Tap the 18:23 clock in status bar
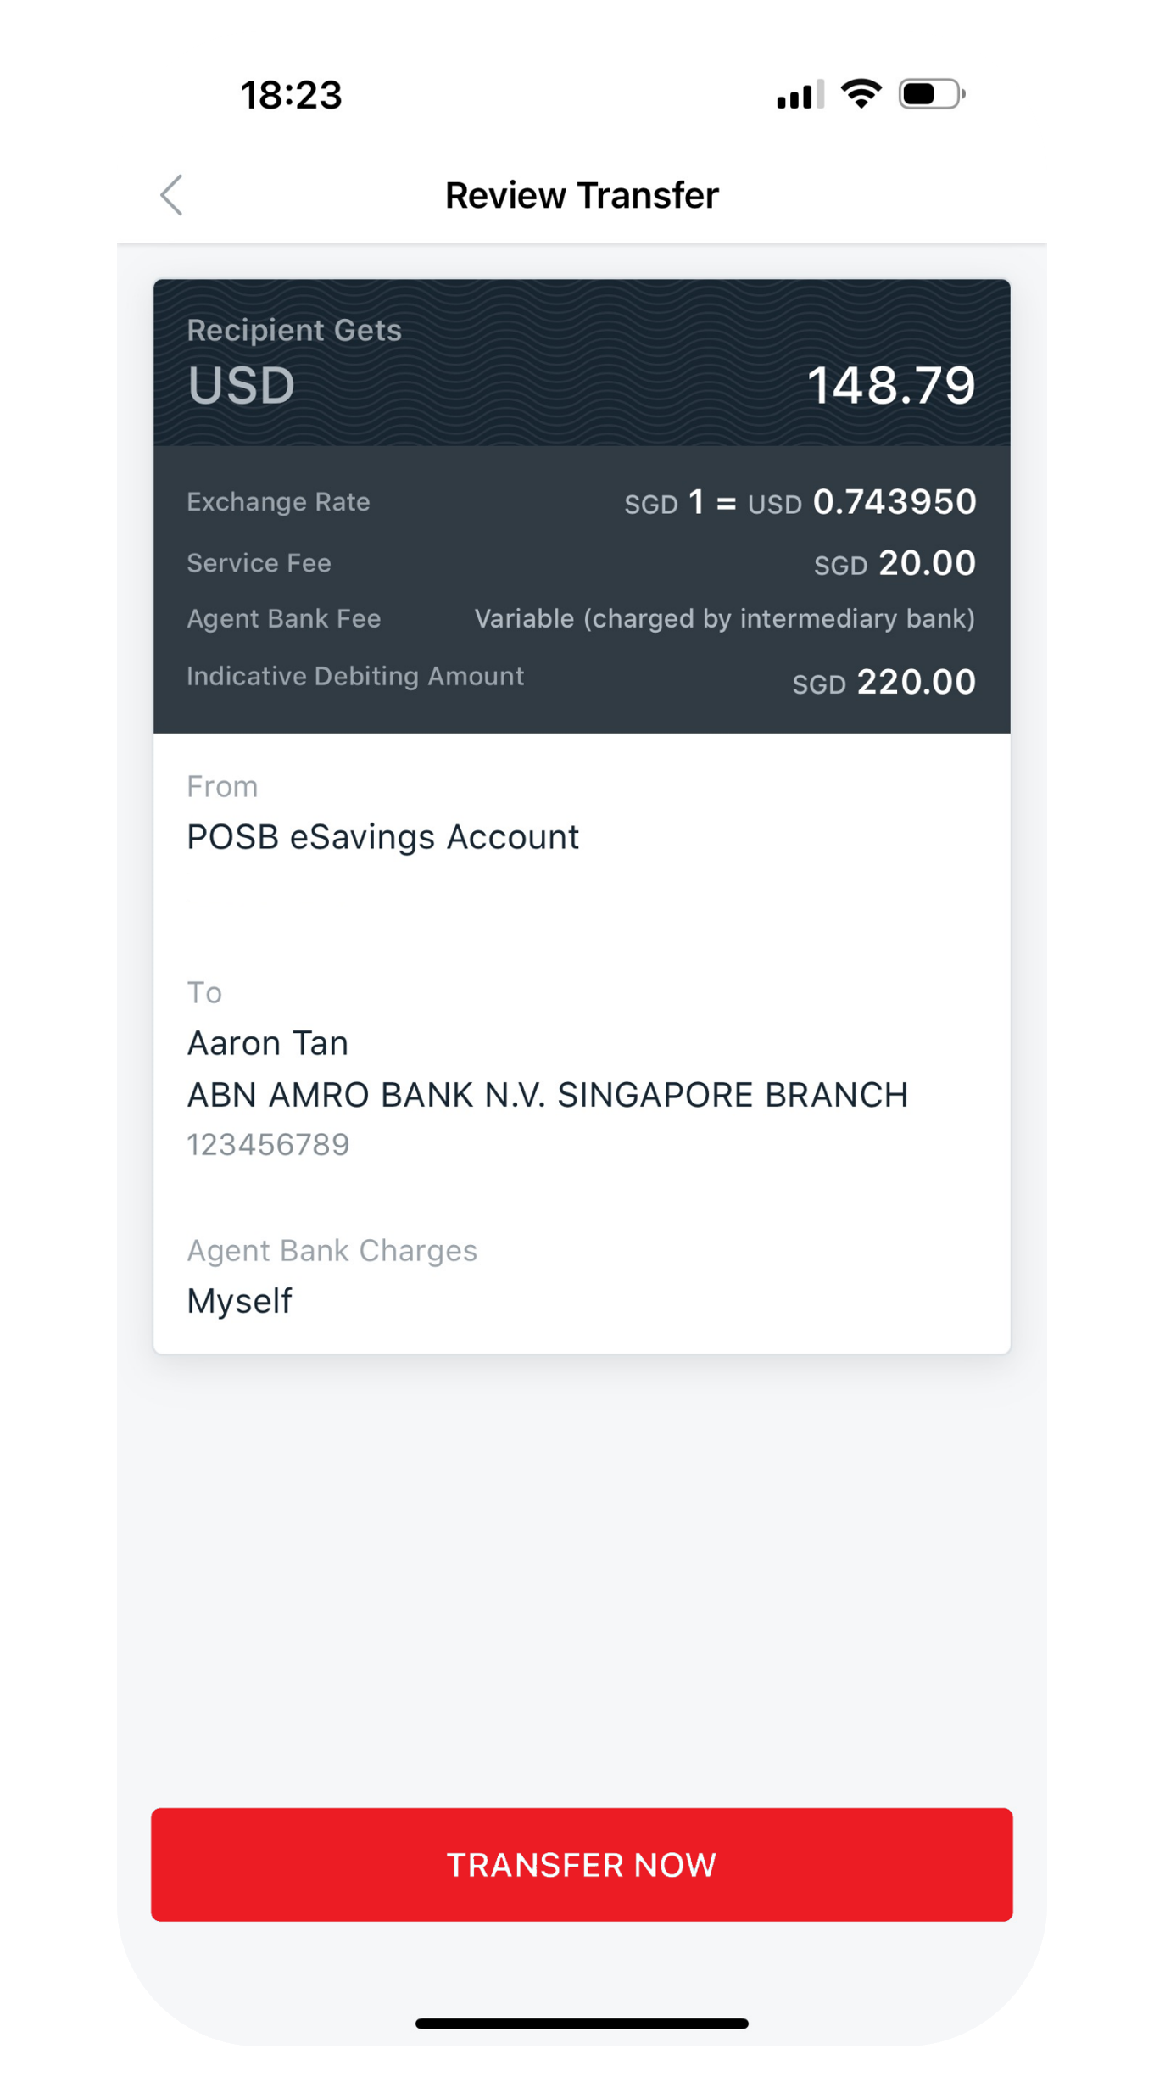 (x=291, y=94)
